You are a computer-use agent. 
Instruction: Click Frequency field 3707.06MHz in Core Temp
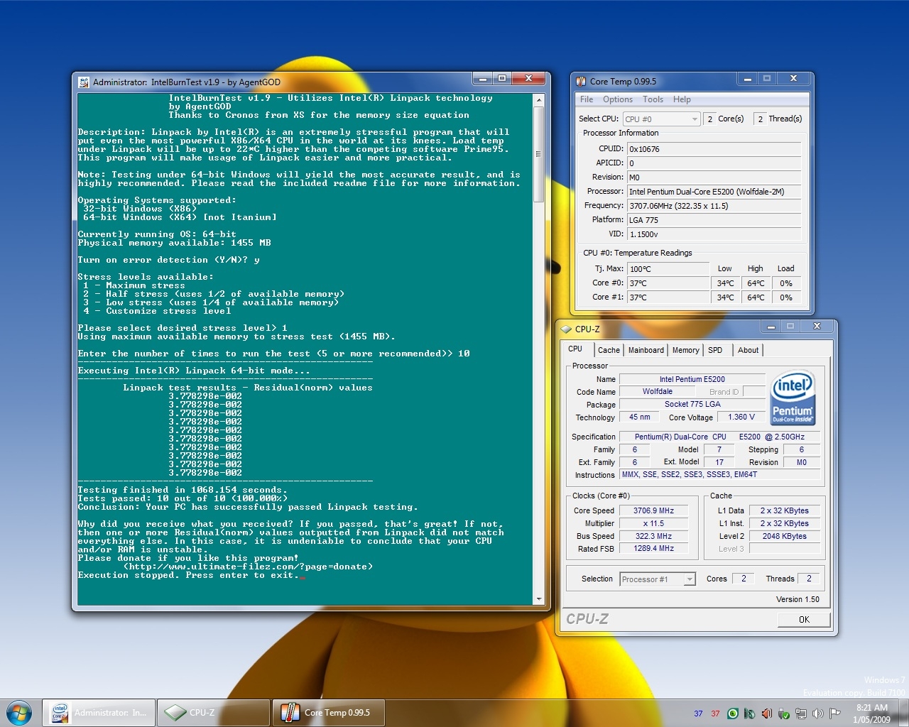[714, 206]
